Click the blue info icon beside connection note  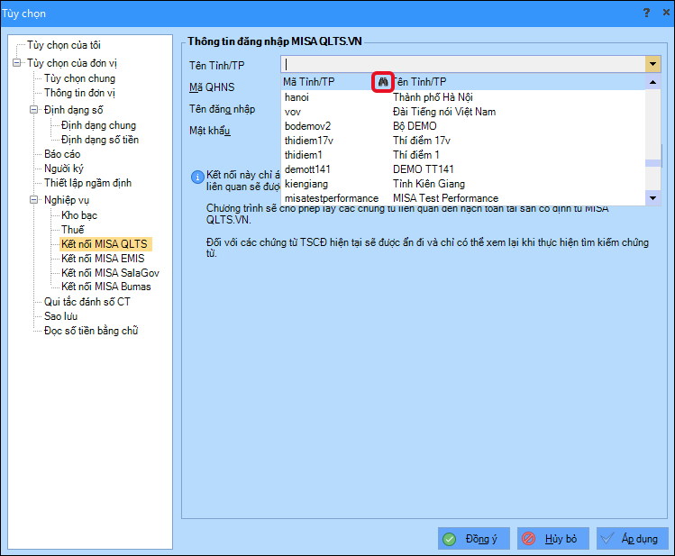(197, 177)
